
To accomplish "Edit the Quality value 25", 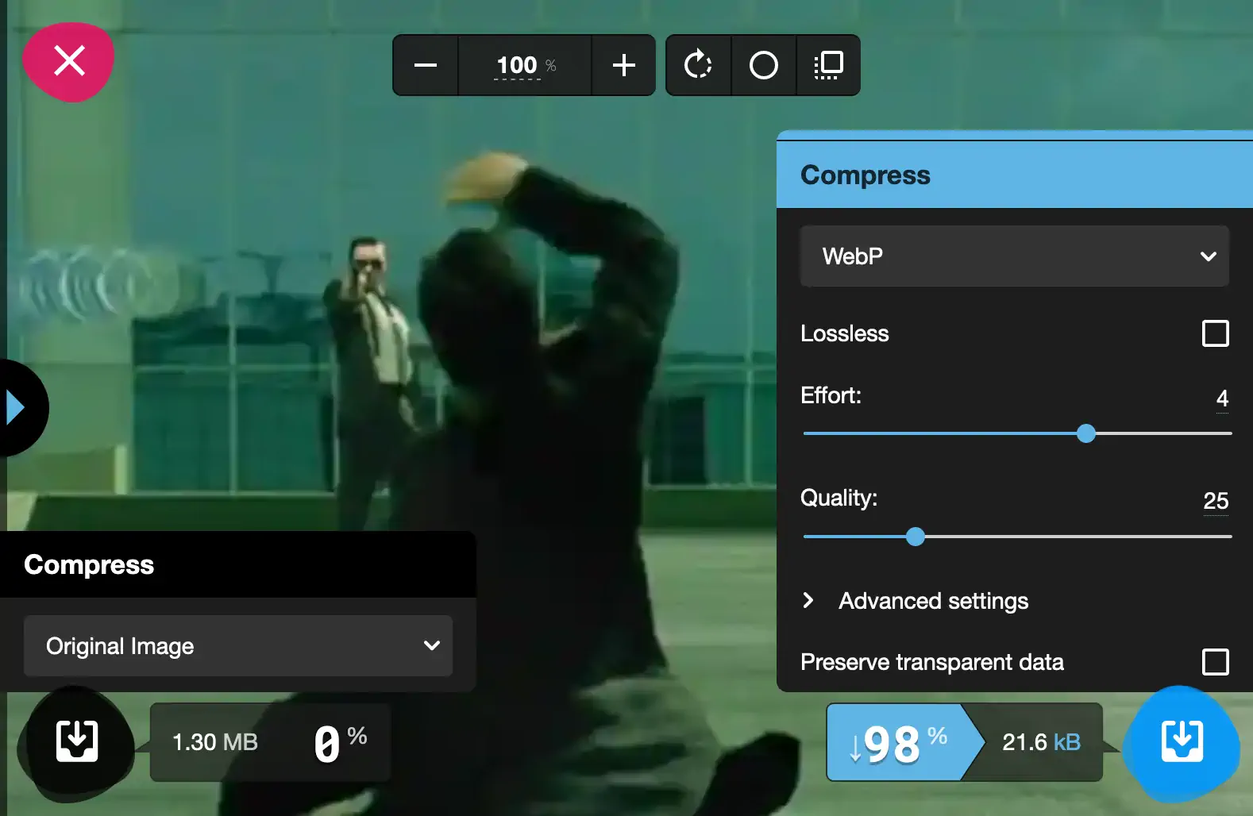I will pos(1216,501).
